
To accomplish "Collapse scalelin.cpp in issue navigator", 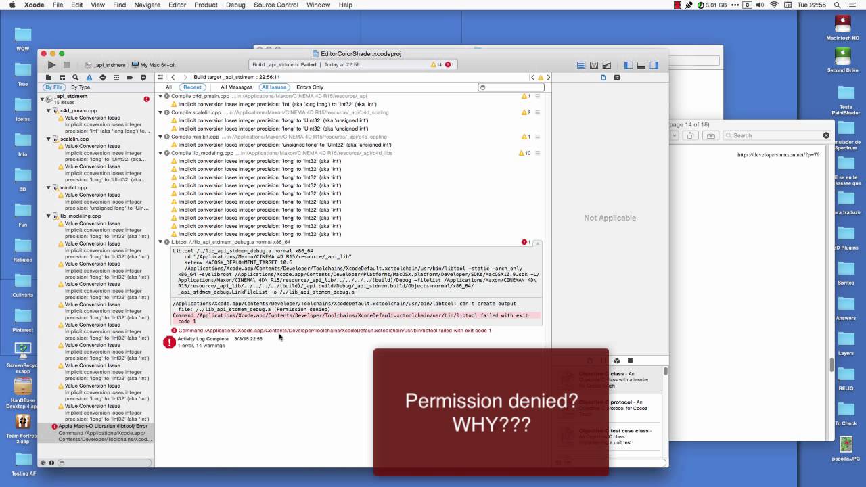I will click(49, 139).
